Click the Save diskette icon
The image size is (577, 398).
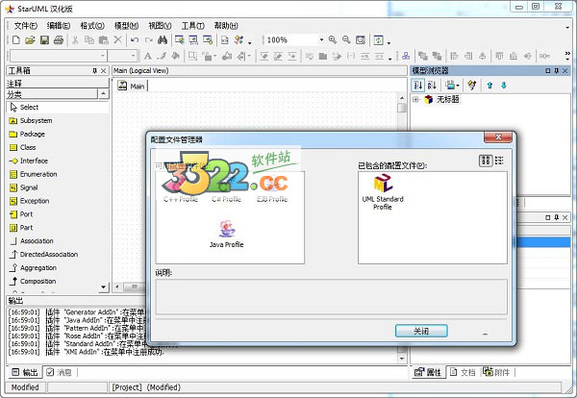pyautogui.click(x=44, y=39)
